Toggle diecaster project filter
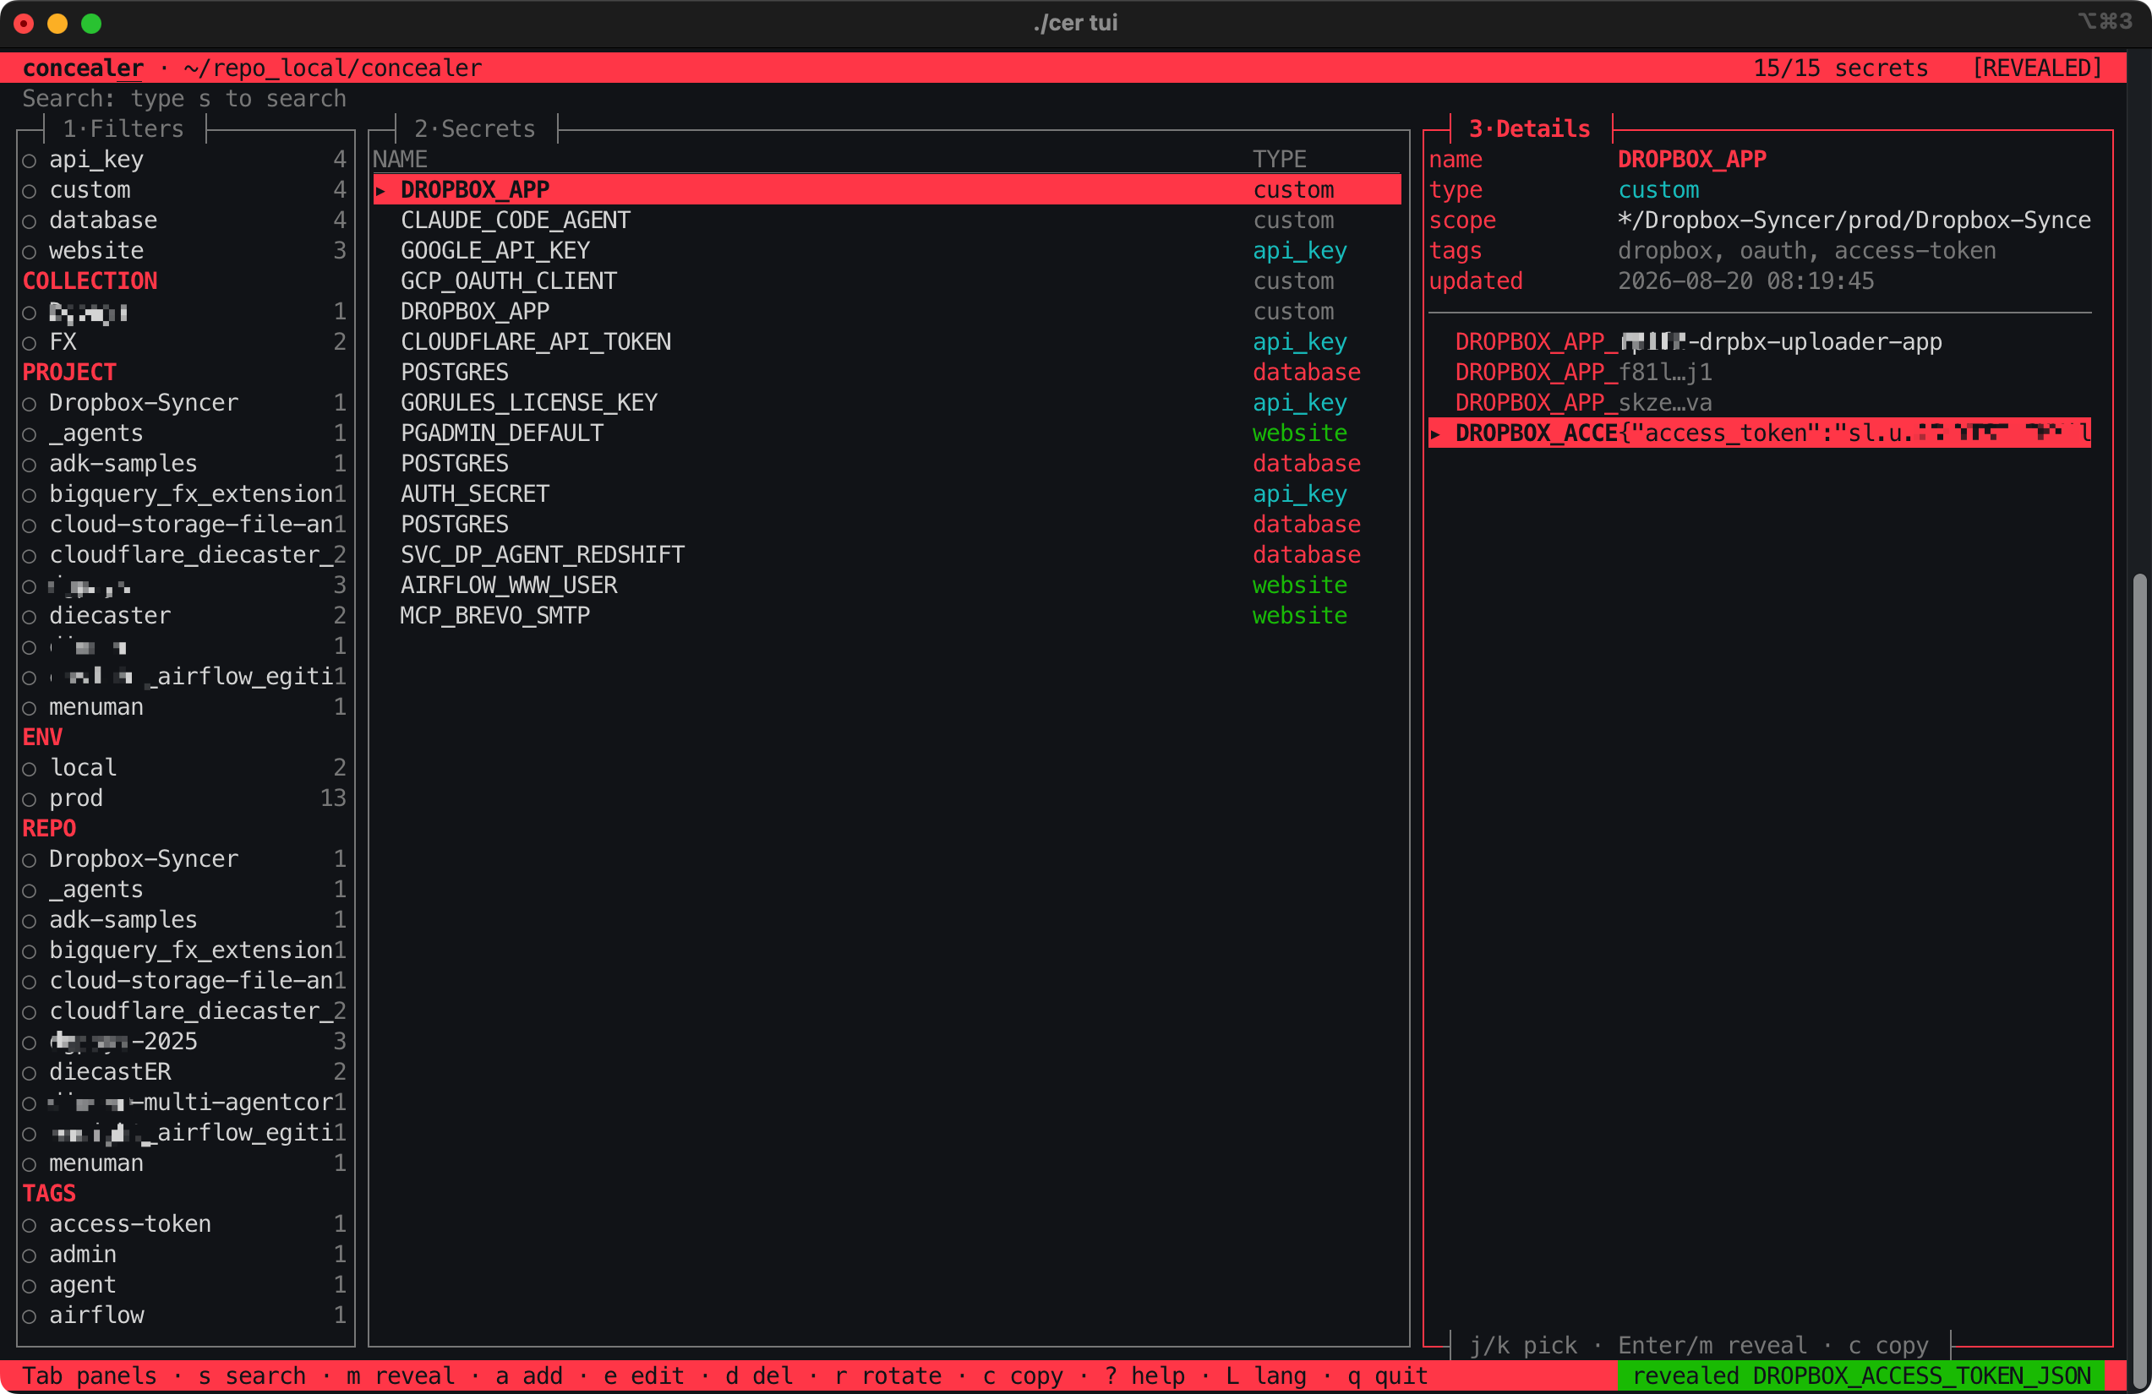This screenshot has width=2152, height=1394. click(x=184, y=617)
